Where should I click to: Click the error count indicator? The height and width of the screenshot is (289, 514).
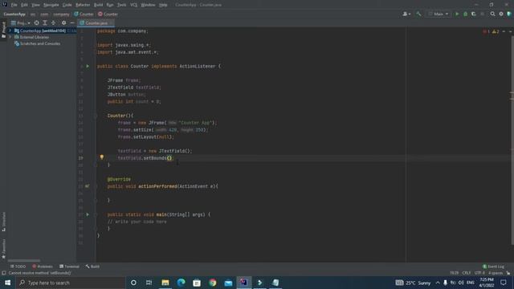click(x=486, y=31)
